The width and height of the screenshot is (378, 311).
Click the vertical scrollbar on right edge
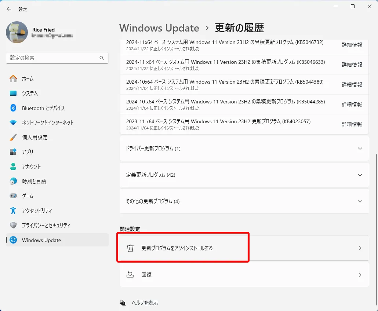[x=376, y=229]
